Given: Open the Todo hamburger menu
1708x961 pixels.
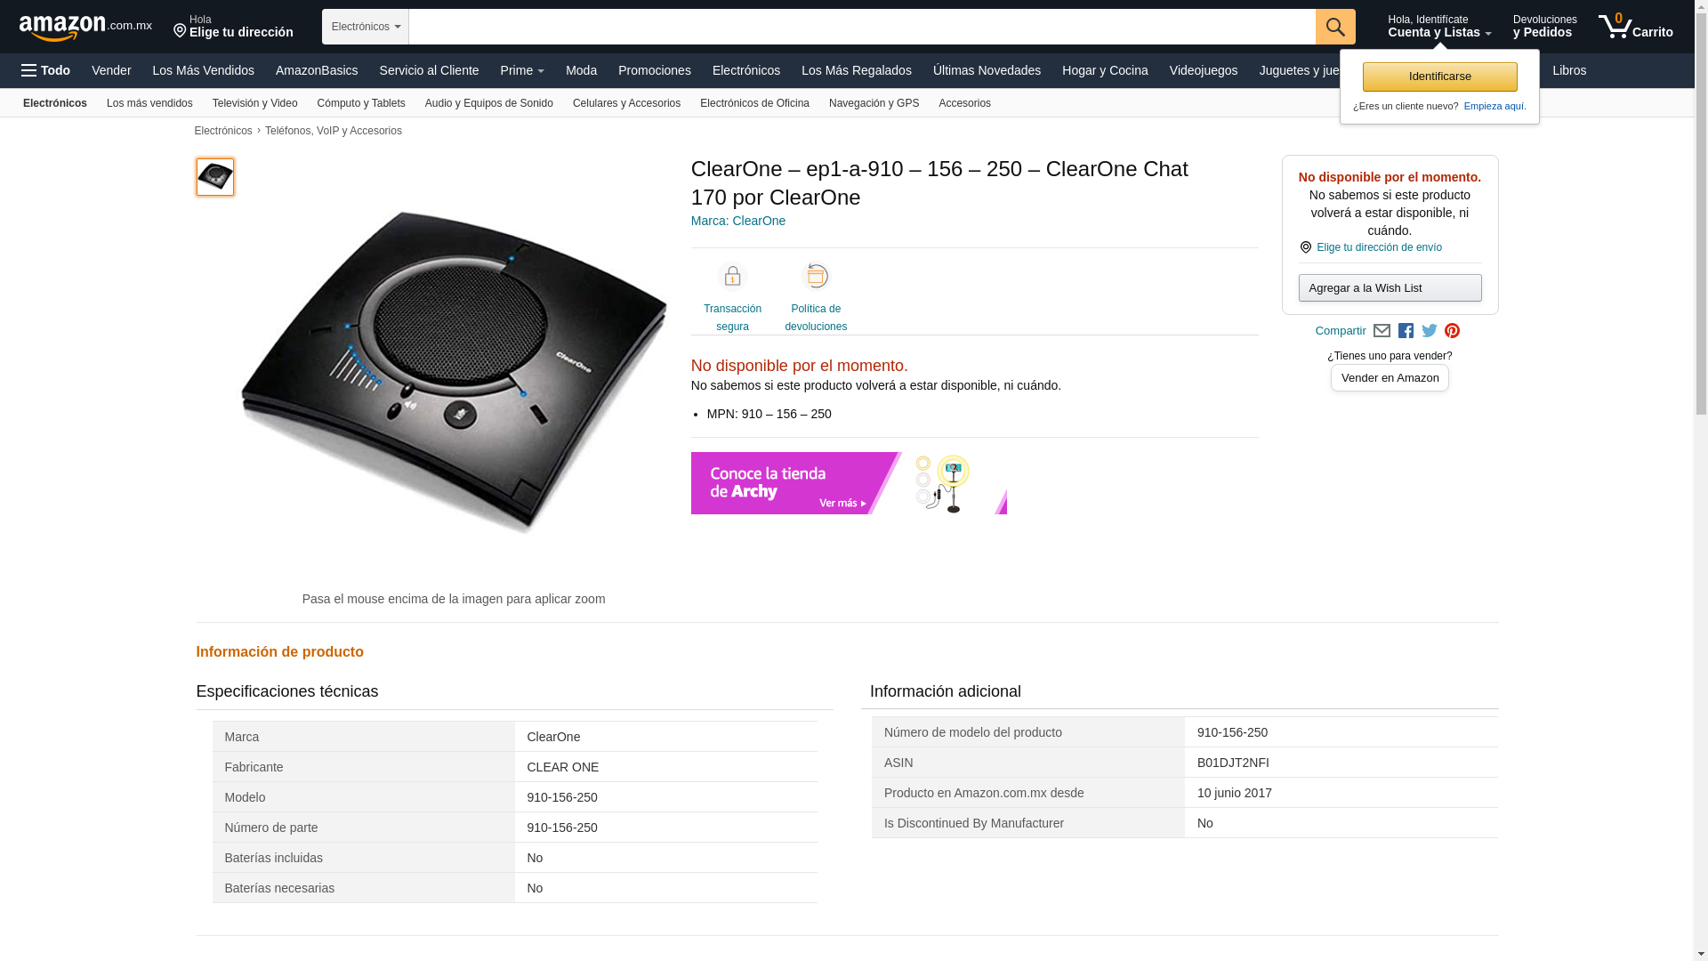Looking at the screenshot, I should point(45,70).
